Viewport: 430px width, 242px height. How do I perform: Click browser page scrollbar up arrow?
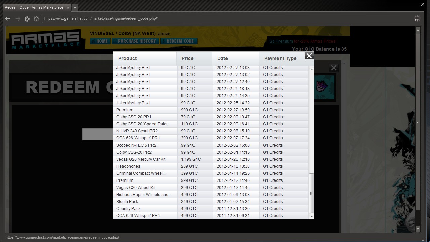point(418,30)
